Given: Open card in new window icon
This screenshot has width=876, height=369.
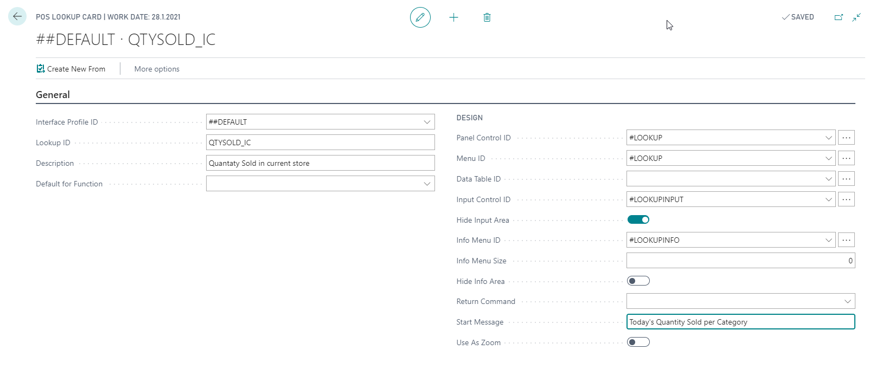Looking at the screenshot, I should pos(839,17).
